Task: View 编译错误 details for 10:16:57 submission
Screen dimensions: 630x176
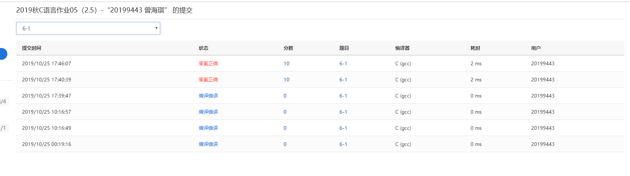Action: (x=208, y=112)
